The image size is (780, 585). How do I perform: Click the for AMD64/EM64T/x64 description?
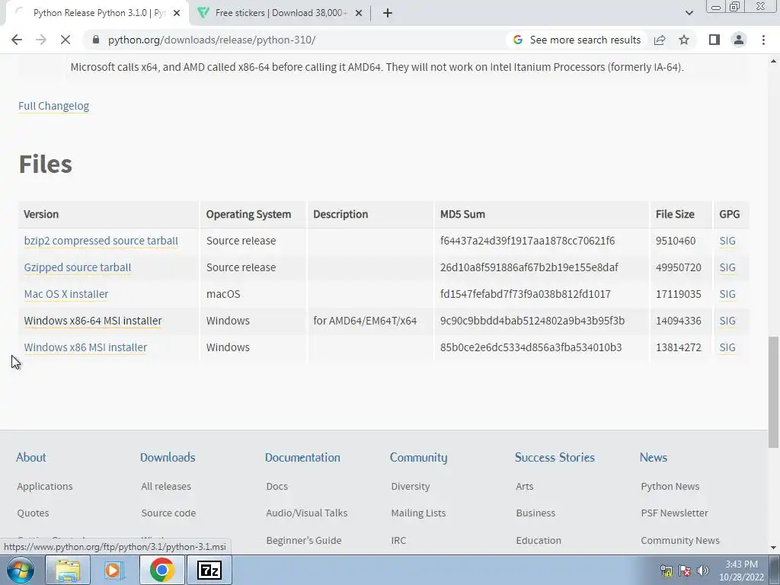(365, 321)
